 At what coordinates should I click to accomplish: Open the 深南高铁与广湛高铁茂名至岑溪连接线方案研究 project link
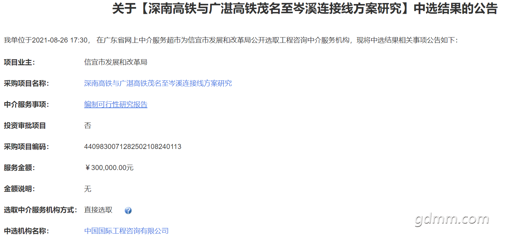point(158,83)
